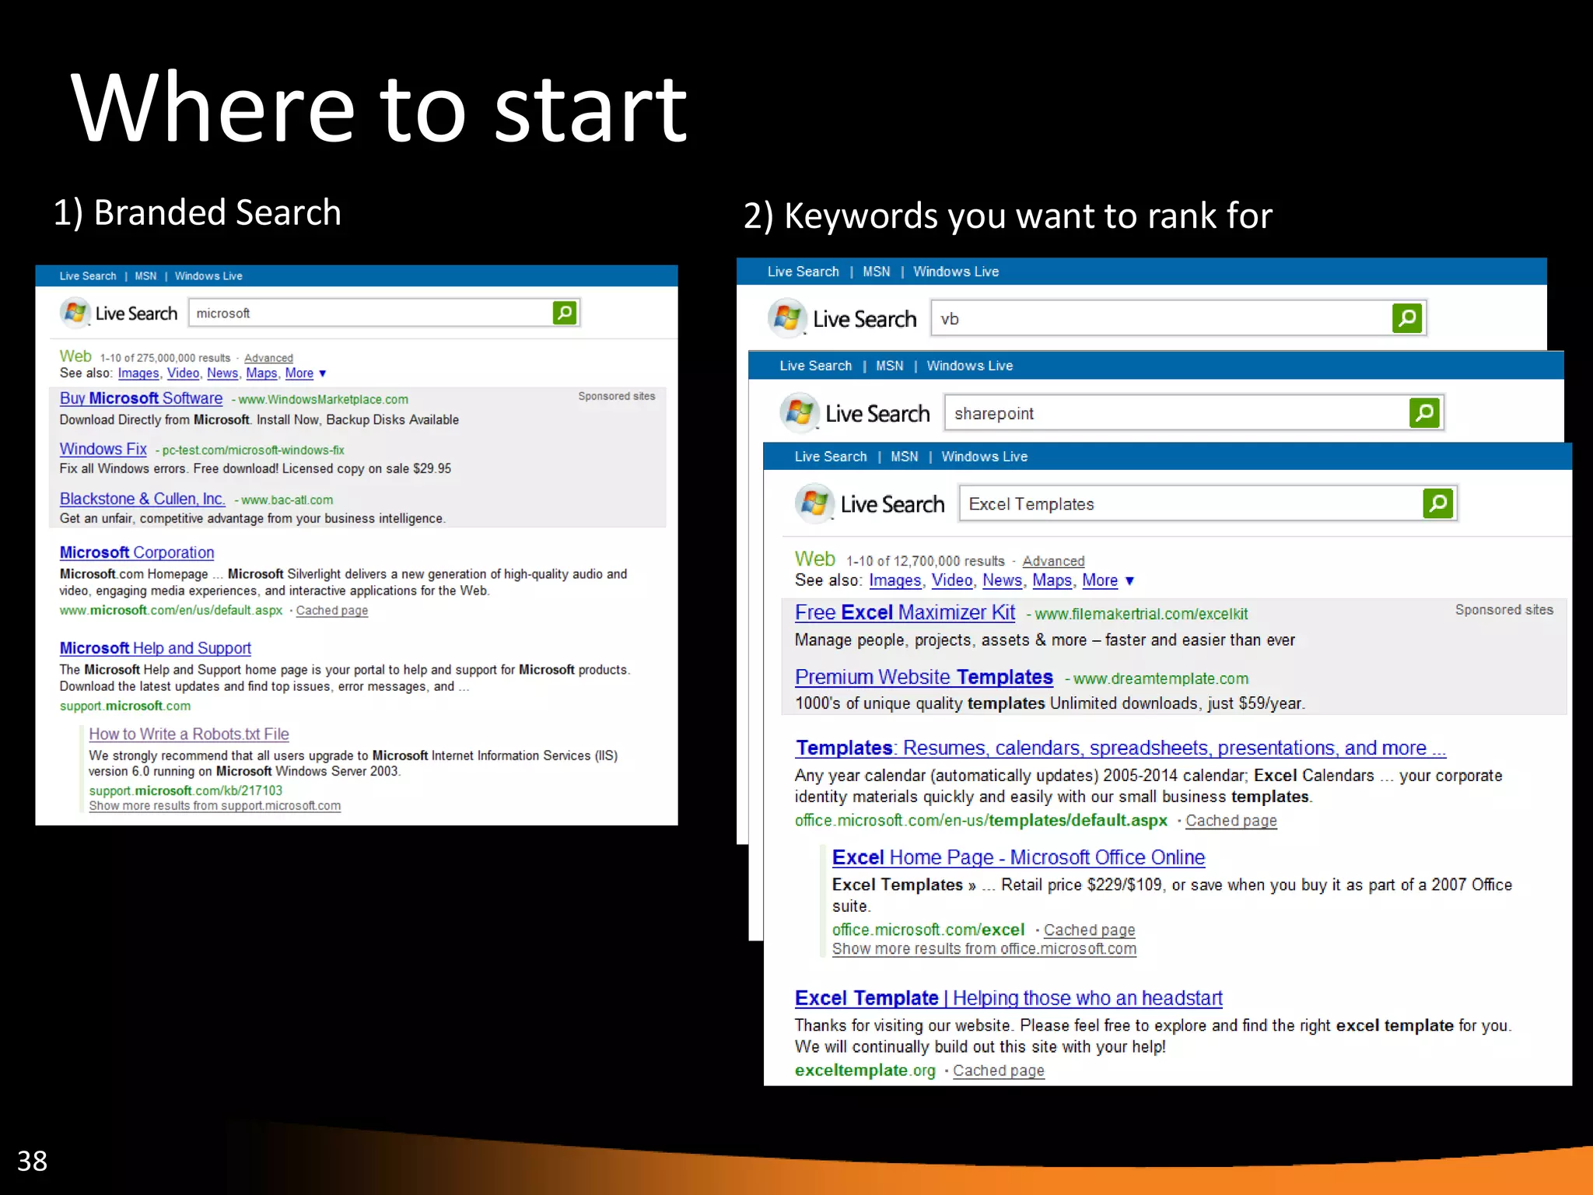This screenshot has width=1593, height=1195.
Task: Click the Live Search logo next to microsoft box
Action: [x=119, y=314]
